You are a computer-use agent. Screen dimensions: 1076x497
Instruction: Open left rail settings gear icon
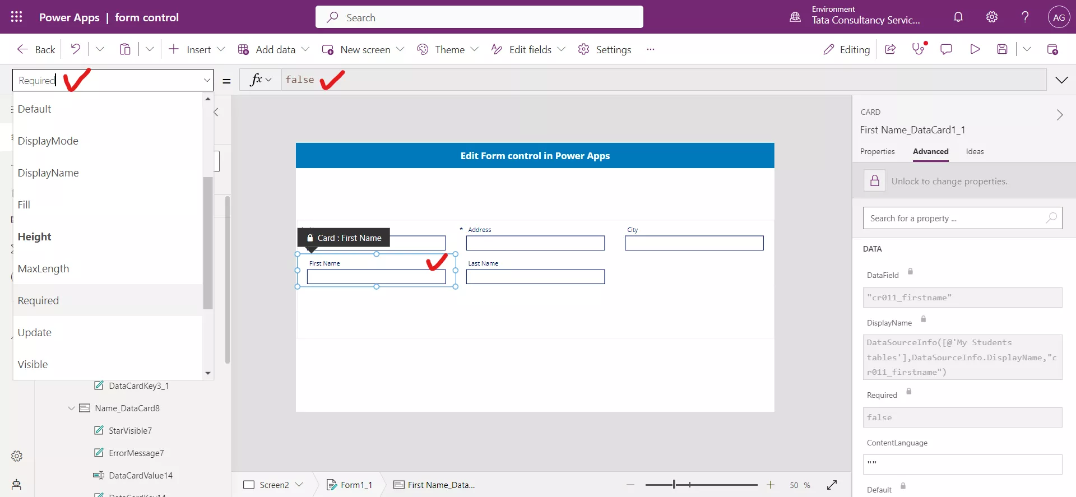(x=17, y=456)
